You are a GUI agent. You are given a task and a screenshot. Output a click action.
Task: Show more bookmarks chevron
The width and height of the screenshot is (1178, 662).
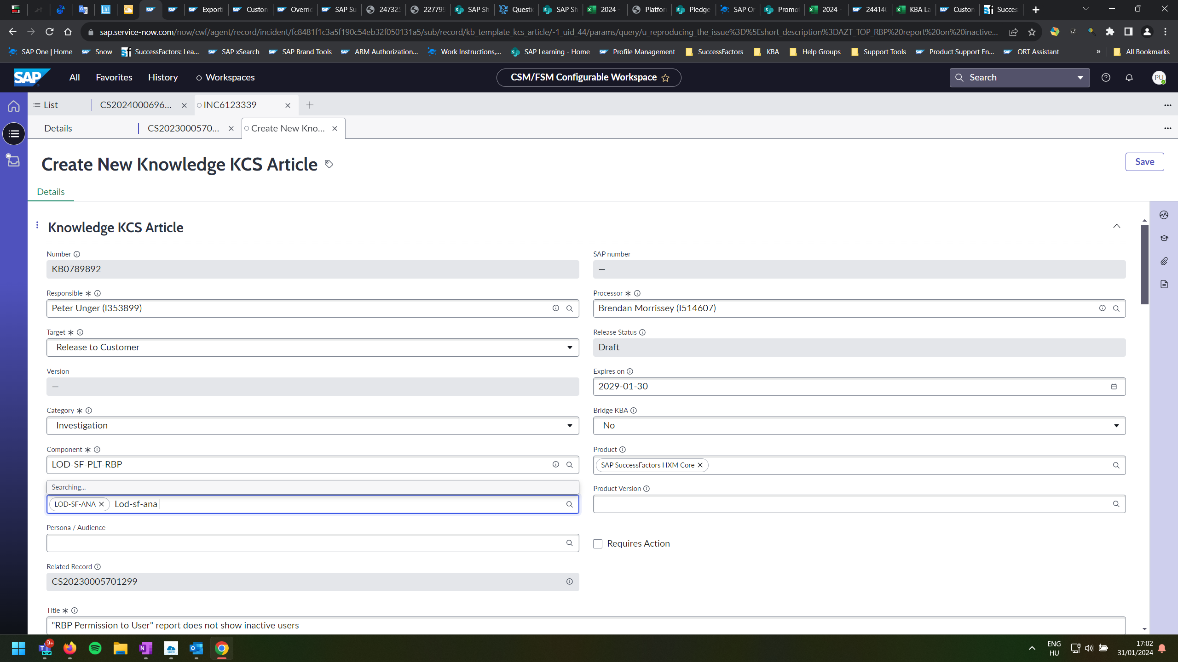pos(1098,52)
